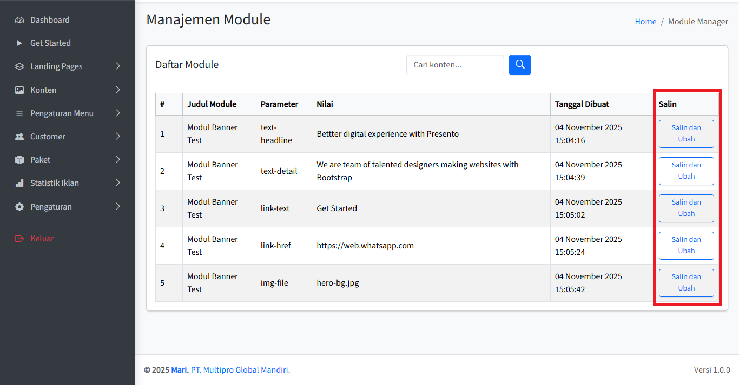This screenshot has width=739, height=385.
Task: Click the Dashboard speedometer icon
Action: tap(19, 20)
